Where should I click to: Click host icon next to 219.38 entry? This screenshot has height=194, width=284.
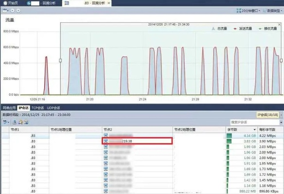tap(106, 141)
